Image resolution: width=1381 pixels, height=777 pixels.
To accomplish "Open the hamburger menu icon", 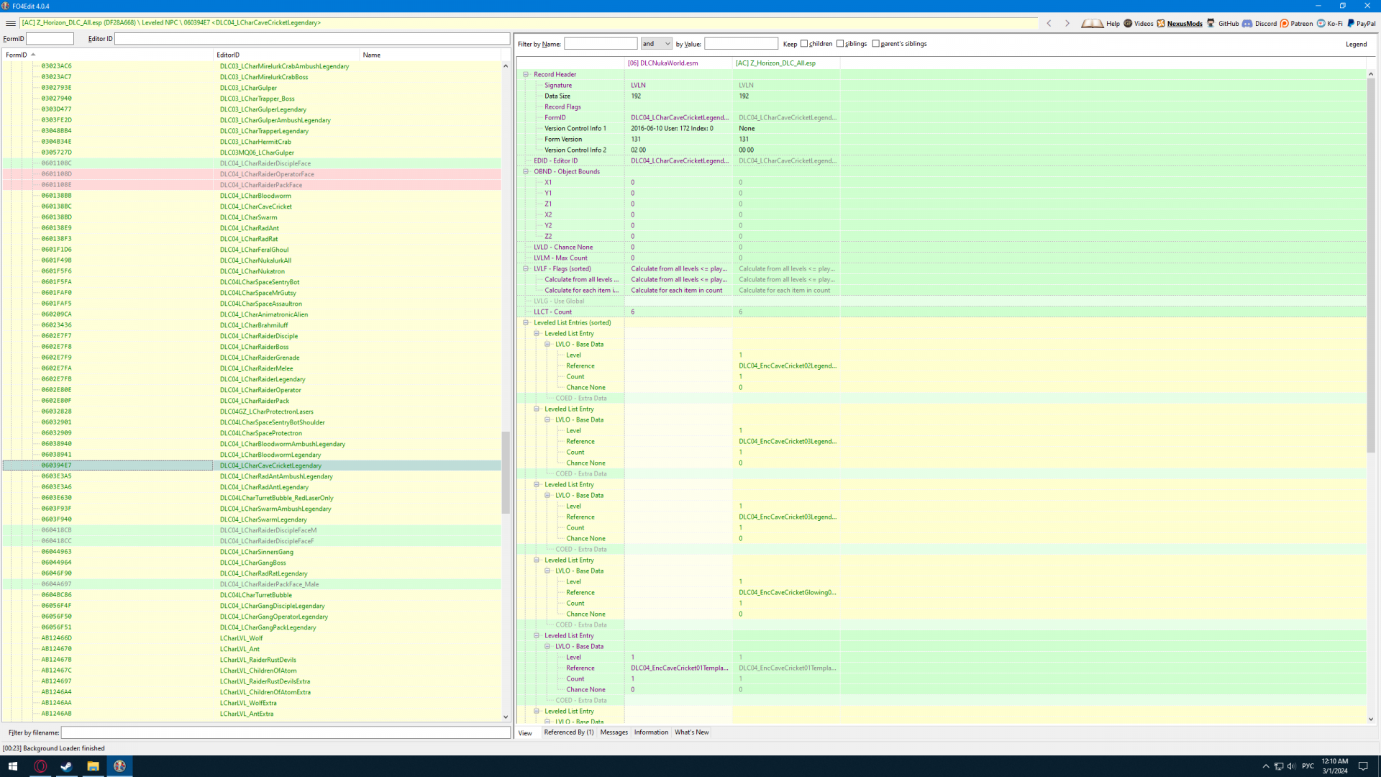I will click(11, 23).
